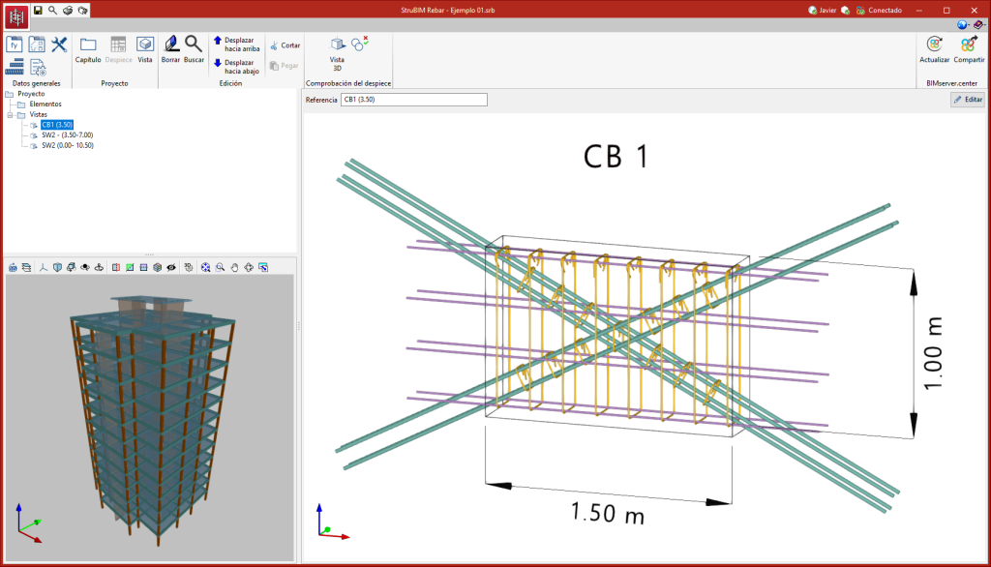Collapse the Vistas folder expander
This screenshot has height=567, width=991.
pos(10,115)
